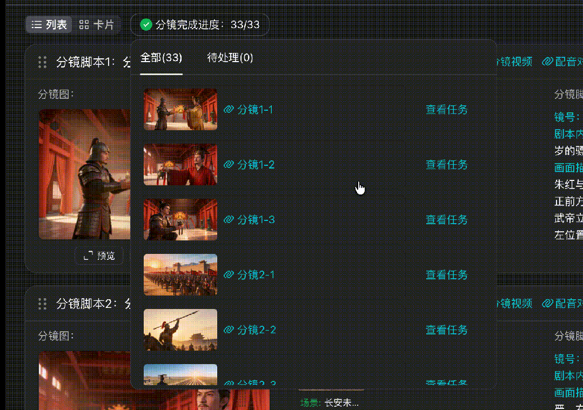Click the link icon beside 分镜1-2
The image size is (583, 410).
point(229,164)
